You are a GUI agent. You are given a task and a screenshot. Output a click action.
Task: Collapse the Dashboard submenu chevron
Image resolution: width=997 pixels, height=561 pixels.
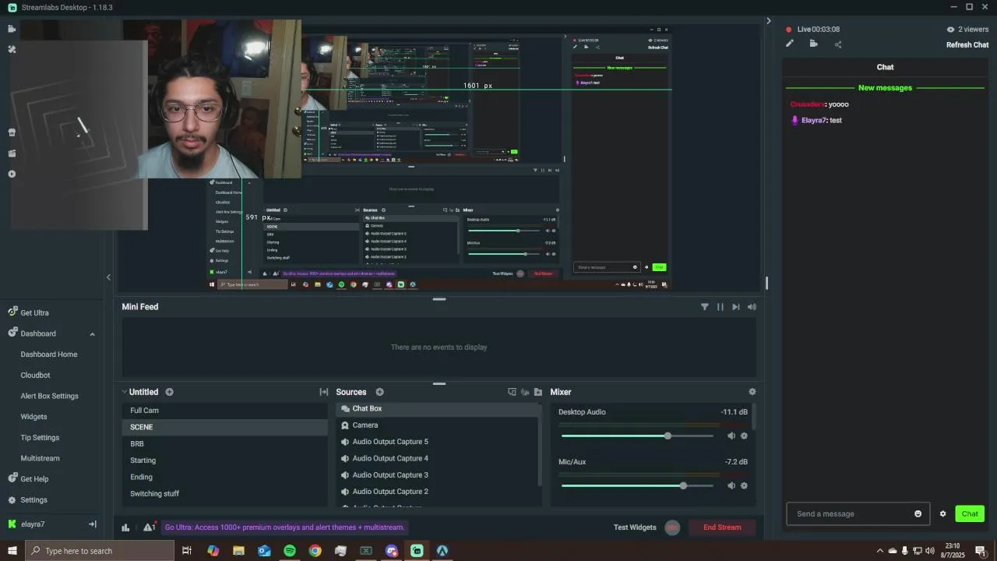[92, 334]
